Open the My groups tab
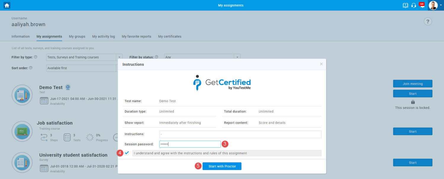Screen dimensions: 444x179 77,37
